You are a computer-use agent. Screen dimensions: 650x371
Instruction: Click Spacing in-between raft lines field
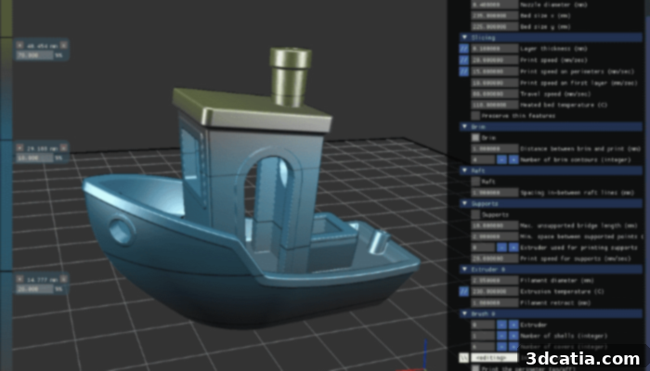pyautogui.click(x=495, y=193)
